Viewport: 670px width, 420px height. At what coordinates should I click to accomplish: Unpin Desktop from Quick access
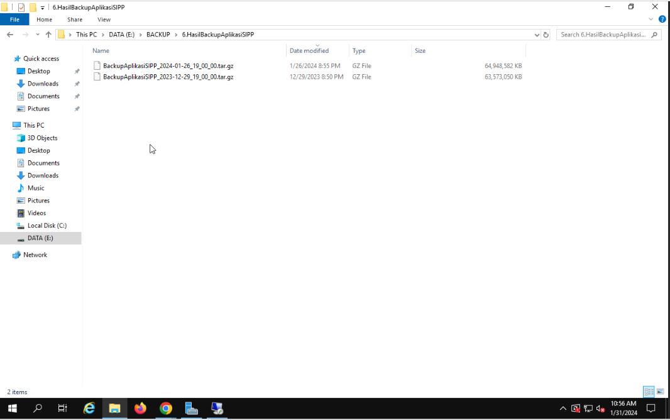(x=76, y=71)
